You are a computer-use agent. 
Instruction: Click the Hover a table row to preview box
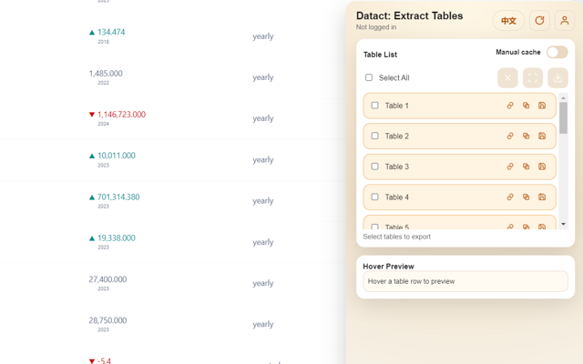(465, 281)
